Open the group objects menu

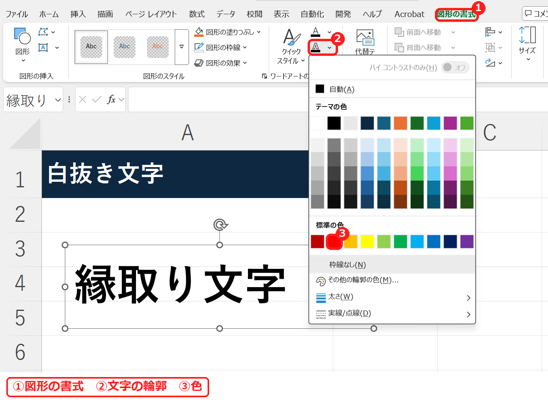(x=493, y=48)
